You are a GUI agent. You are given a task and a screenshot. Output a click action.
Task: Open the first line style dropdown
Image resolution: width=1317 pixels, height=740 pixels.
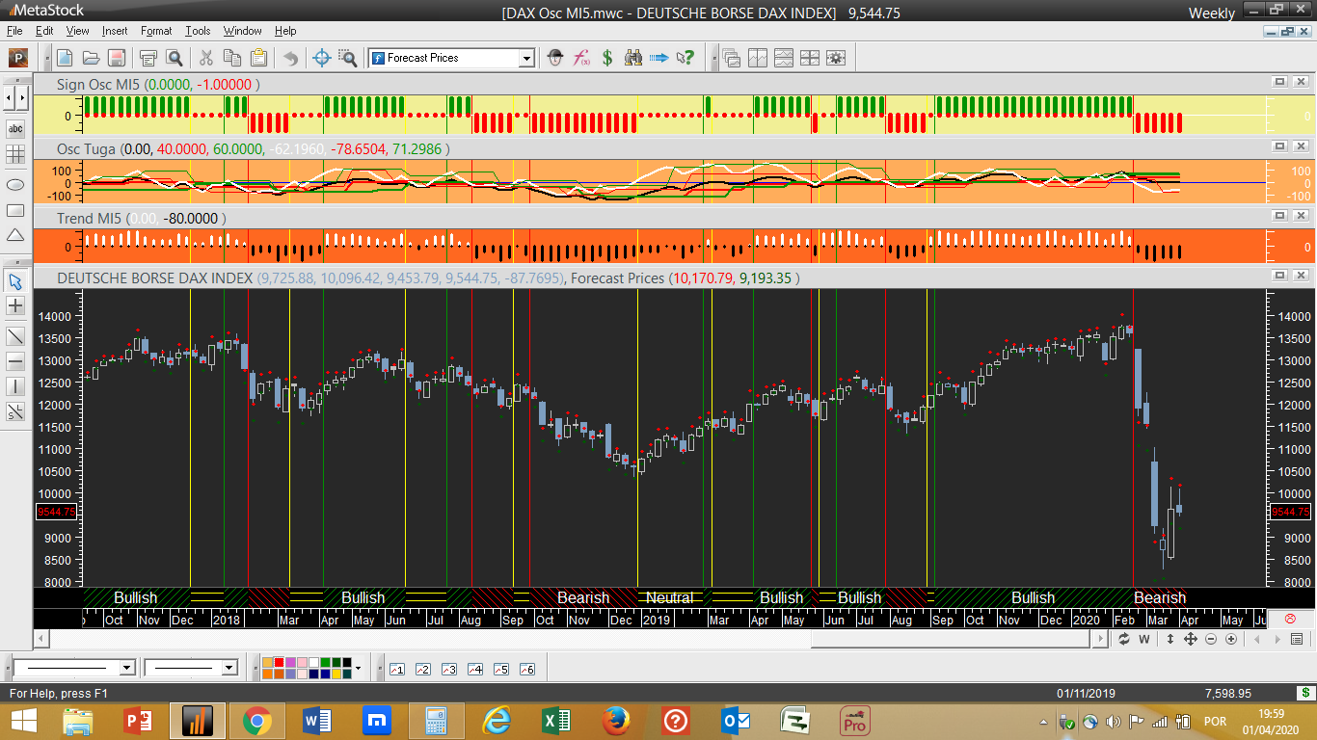[x=126, y=668]
